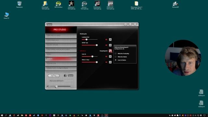Viewport: 208px width, 117px height.
Task: Click Sound Blaster taskbar app button
Action: pos(106,115)
